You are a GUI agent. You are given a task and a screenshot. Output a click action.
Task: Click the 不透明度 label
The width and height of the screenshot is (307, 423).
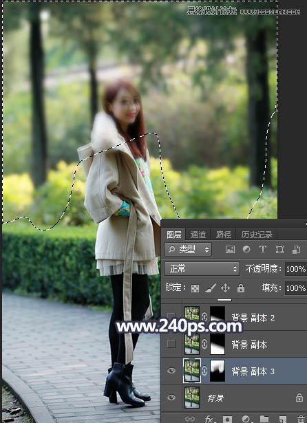pos(264,269)
